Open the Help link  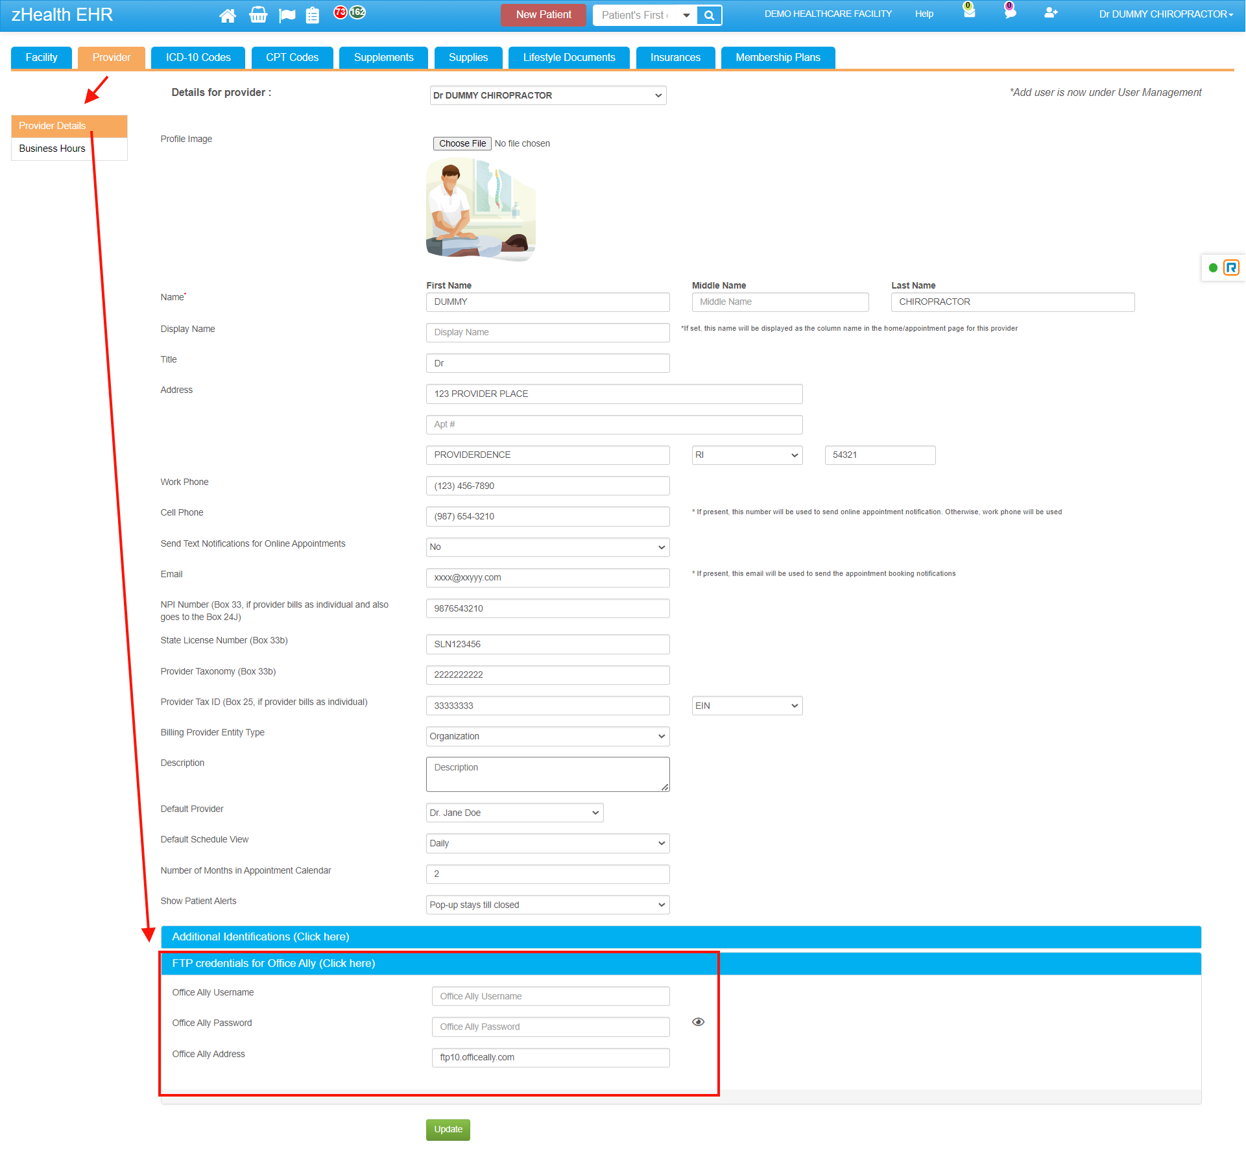[924, 14]
